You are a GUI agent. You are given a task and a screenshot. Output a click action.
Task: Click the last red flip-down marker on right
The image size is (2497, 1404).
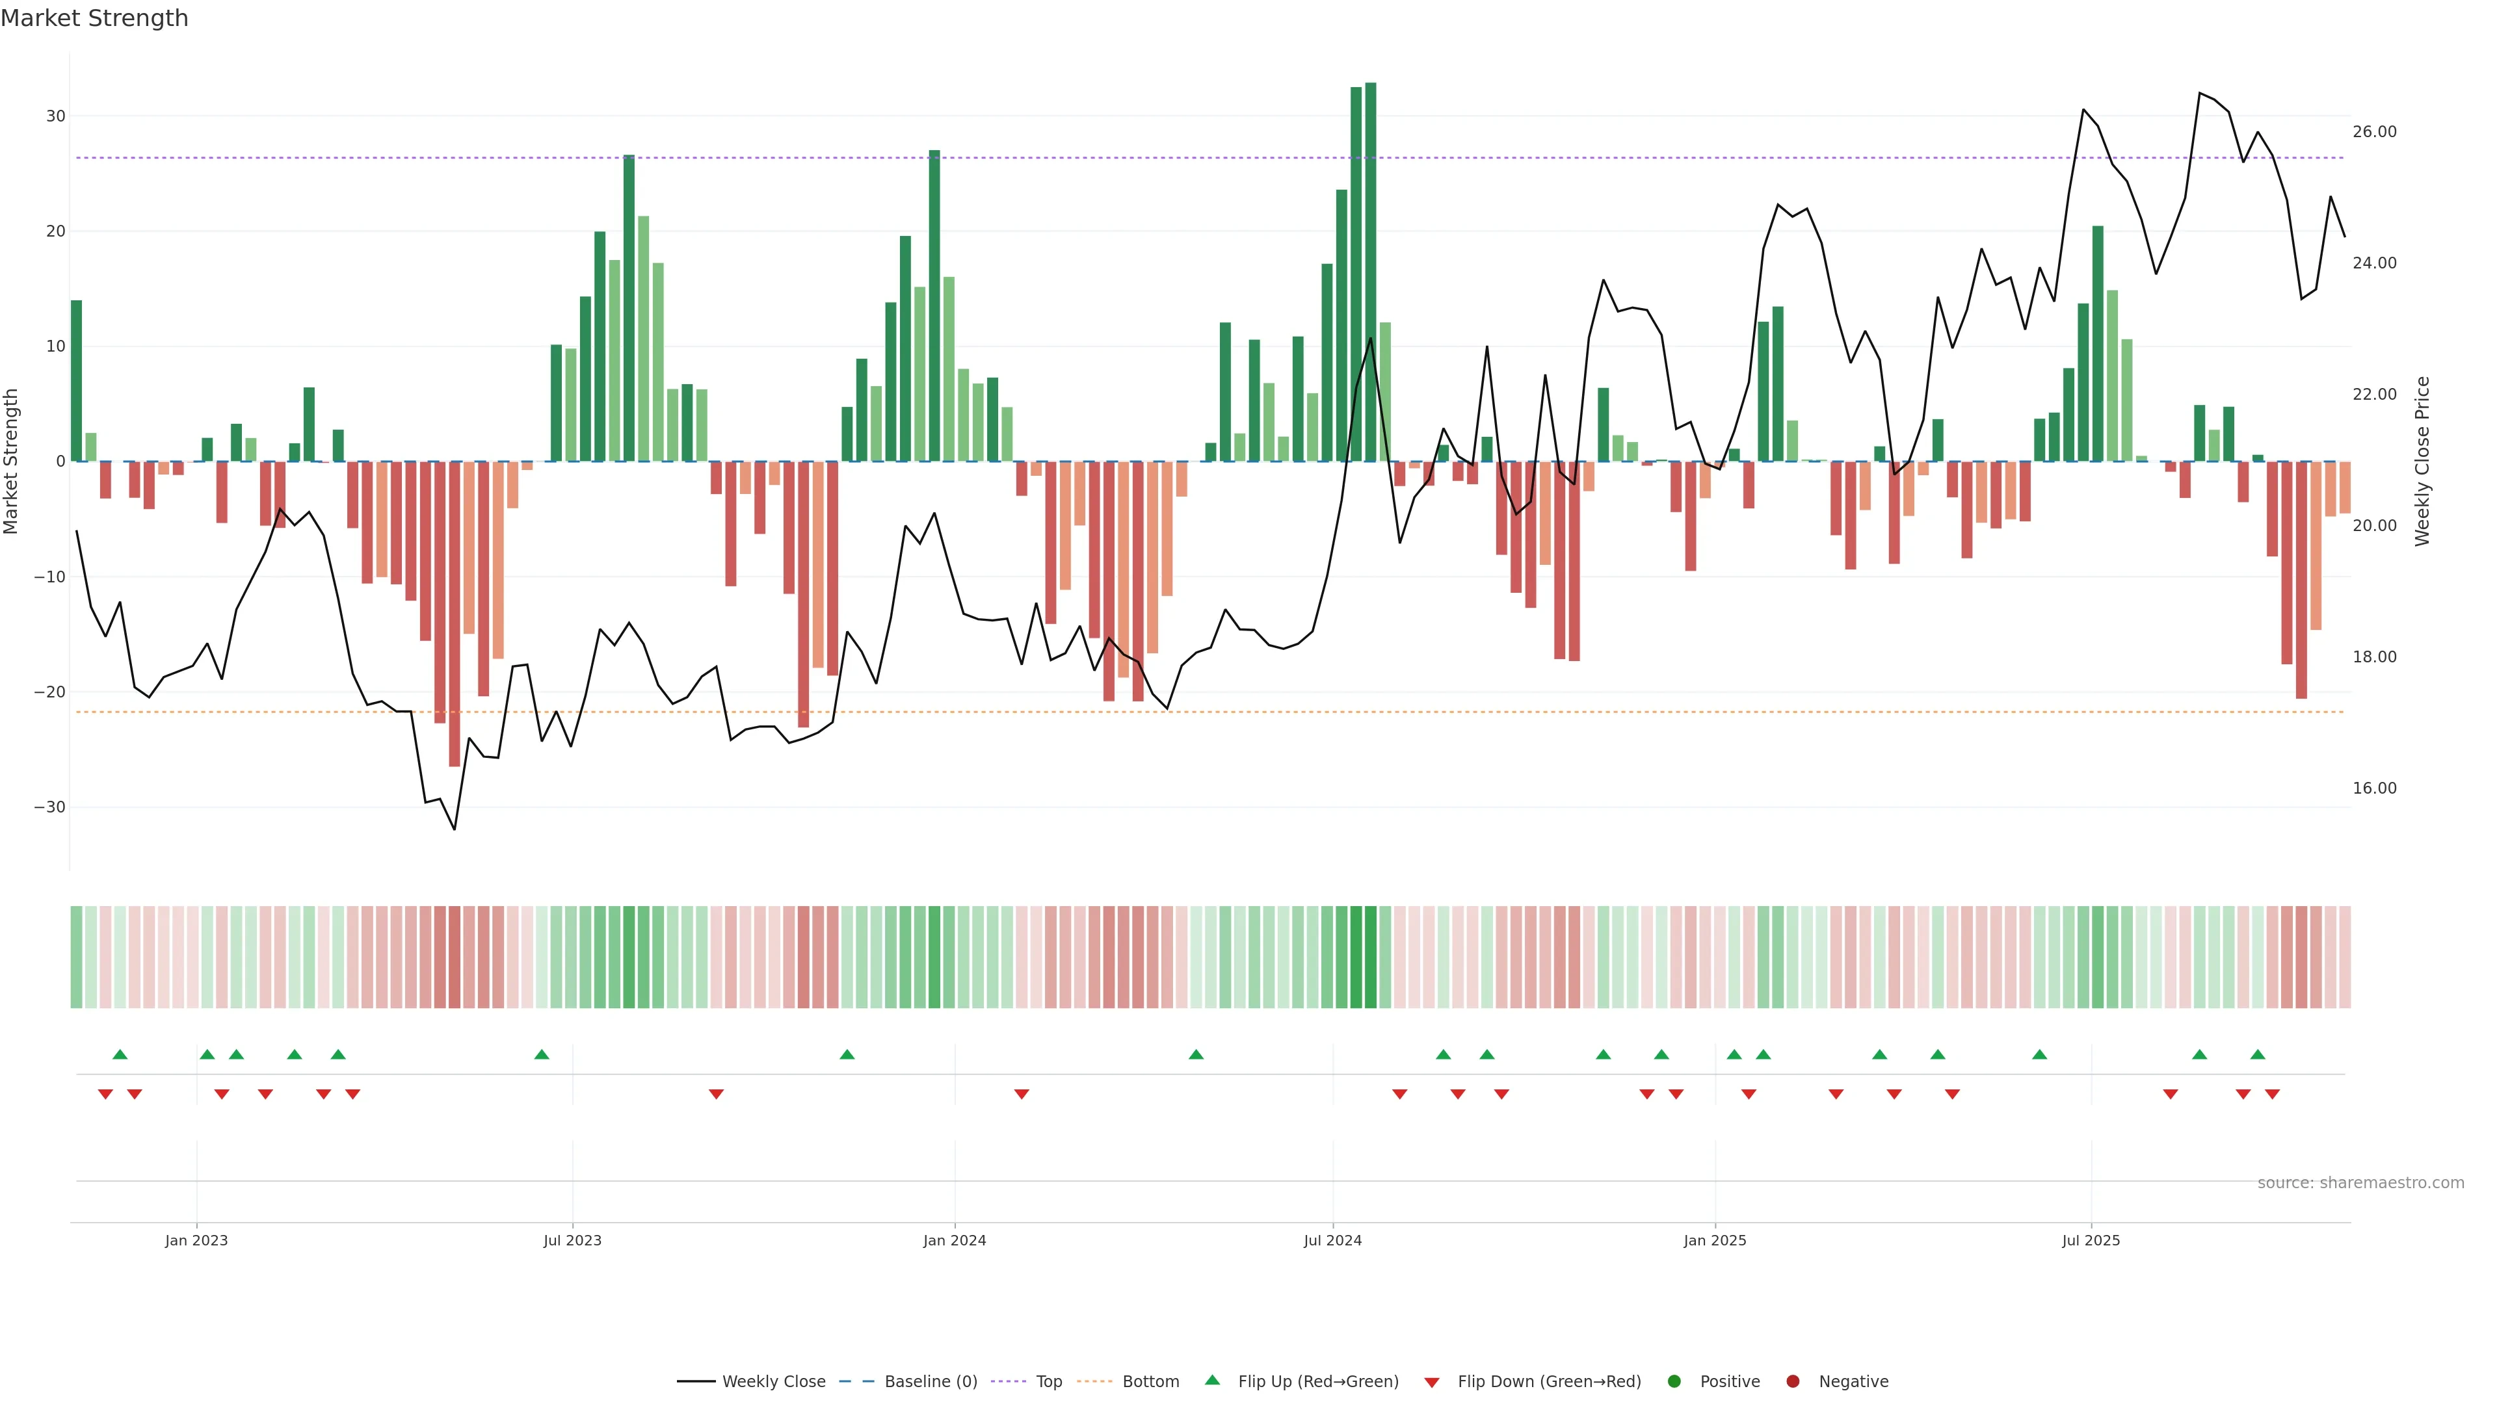click(x=2272, y=1094)
